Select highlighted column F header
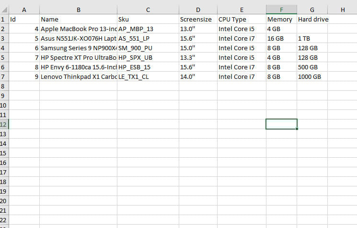Viewport: 357px width, 228px height. pos(281,10)
